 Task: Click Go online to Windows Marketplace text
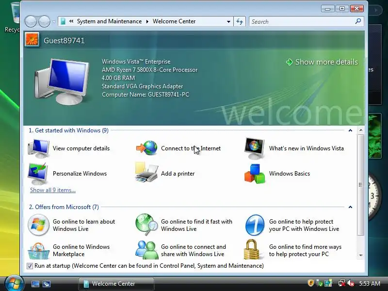coord(81,250)
